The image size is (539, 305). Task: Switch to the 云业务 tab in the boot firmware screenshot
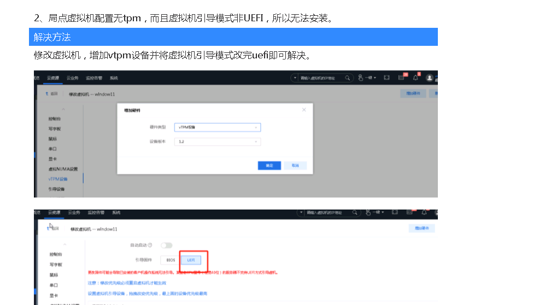pyautogui.click(x=74, y=213)
